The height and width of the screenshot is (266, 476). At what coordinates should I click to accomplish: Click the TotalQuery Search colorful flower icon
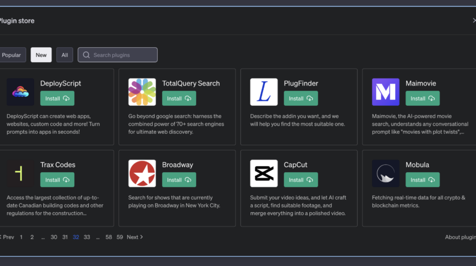(x=142, y=92)
